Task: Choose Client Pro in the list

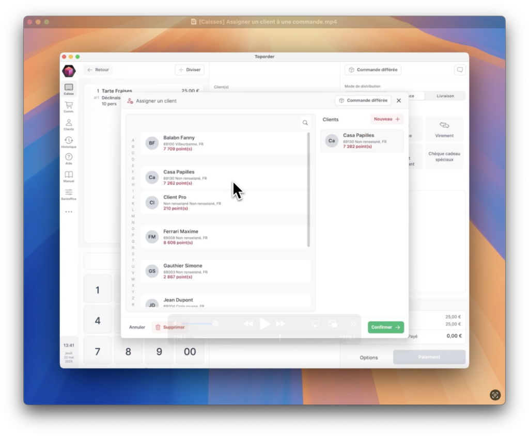Action: click(x=225, y=203)
